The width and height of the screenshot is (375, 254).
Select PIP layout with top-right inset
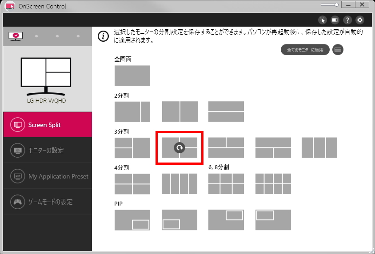(x=226, y=220)
